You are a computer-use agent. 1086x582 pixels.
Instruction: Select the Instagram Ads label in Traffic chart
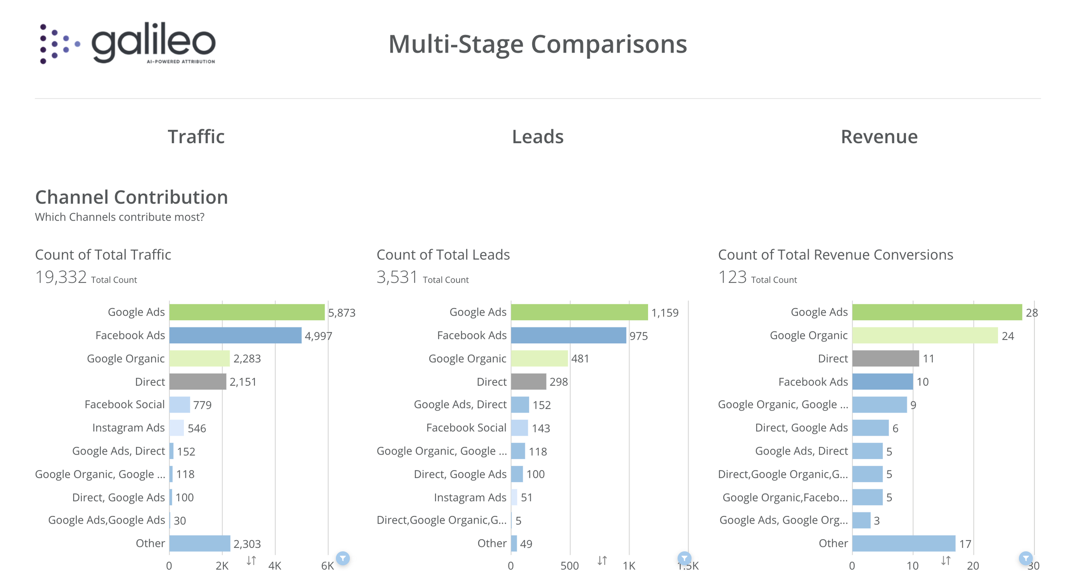tap(128, 427)
